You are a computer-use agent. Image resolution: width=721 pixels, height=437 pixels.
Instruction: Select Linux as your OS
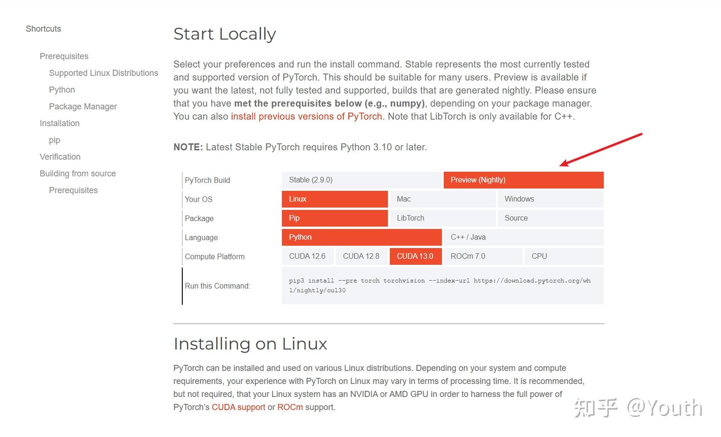(x=334, y=198)
